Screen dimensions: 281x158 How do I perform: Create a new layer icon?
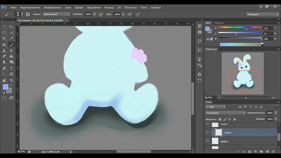[267, 151]
